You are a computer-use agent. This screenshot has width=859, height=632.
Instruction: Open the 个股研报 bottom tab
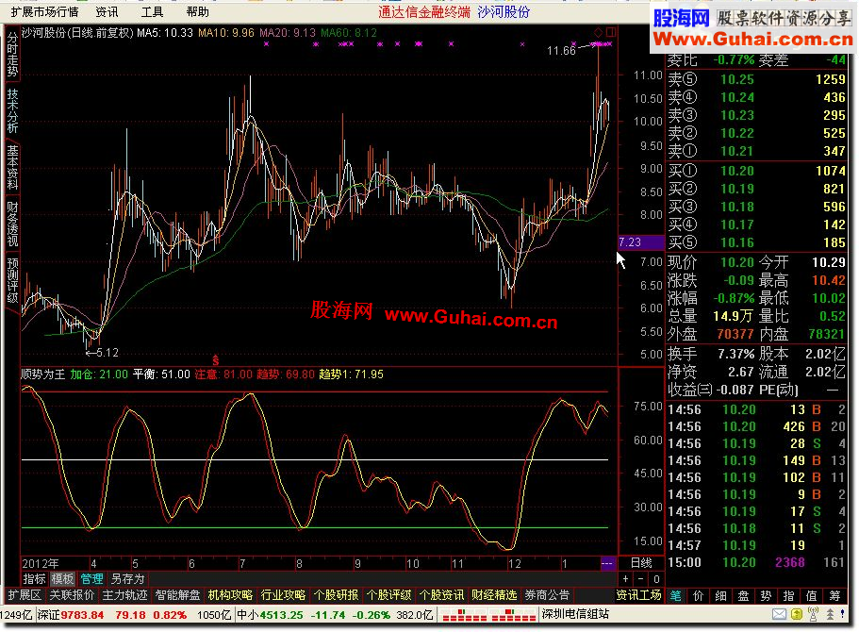point(336,595)
